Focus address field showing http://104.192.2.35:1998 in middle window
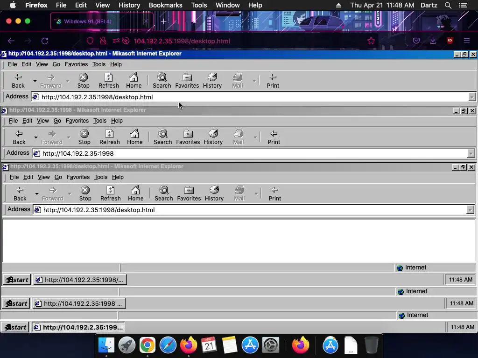 (250, 153)
